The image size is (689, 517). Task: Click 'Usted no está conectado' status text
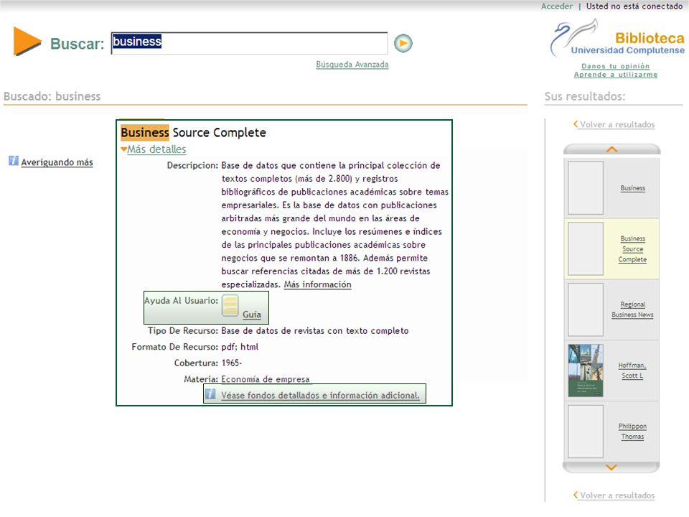[x=634, y=6]
